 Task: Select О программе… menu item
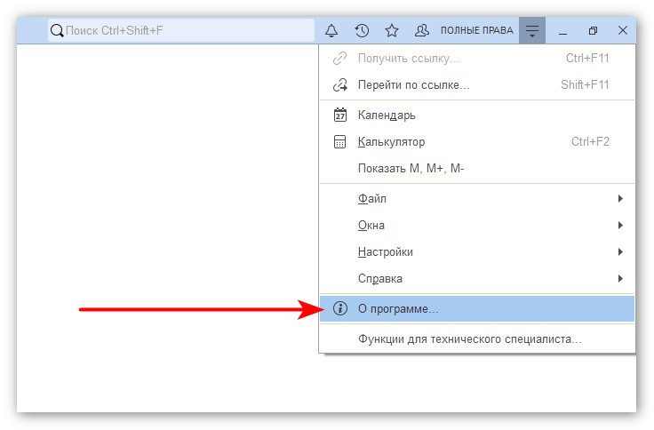[398, 308]
